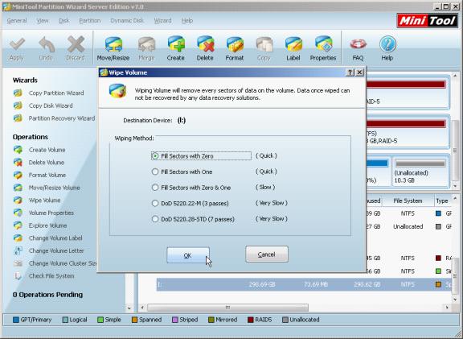Click the GPT/Primary legend color swatch
Image resolution: width=463 pixels, height=339 pixels.
pyautogui.click(x=16, y=320)
